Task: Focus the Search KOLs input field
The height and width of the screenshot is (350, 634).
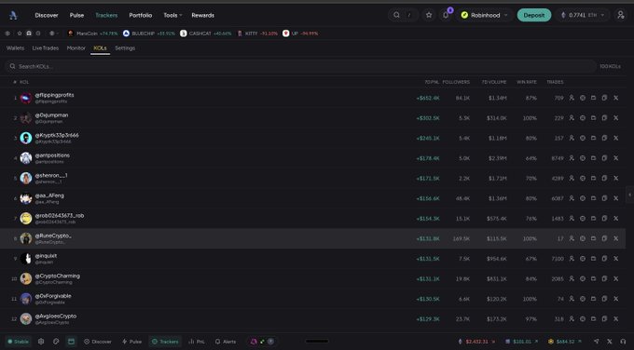Action: pyautogui.click(x=300, y=66)
